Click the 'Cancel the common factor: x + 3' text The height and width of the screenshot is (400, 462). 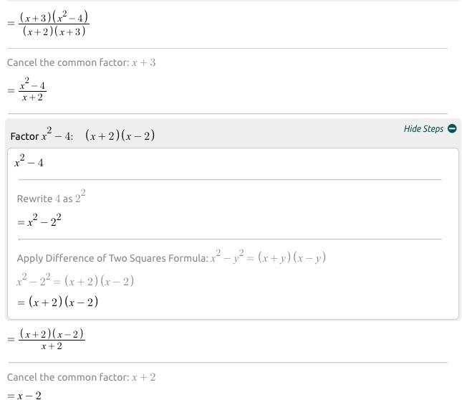[x=82, y=62]
